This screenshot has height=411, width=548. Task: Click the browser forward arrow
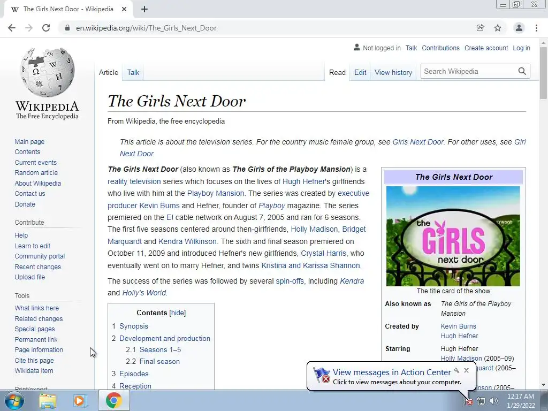[29, 28]
